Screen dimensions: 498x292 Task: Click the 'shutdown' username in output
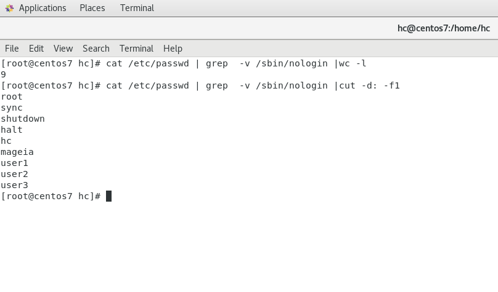pos(23,119)
